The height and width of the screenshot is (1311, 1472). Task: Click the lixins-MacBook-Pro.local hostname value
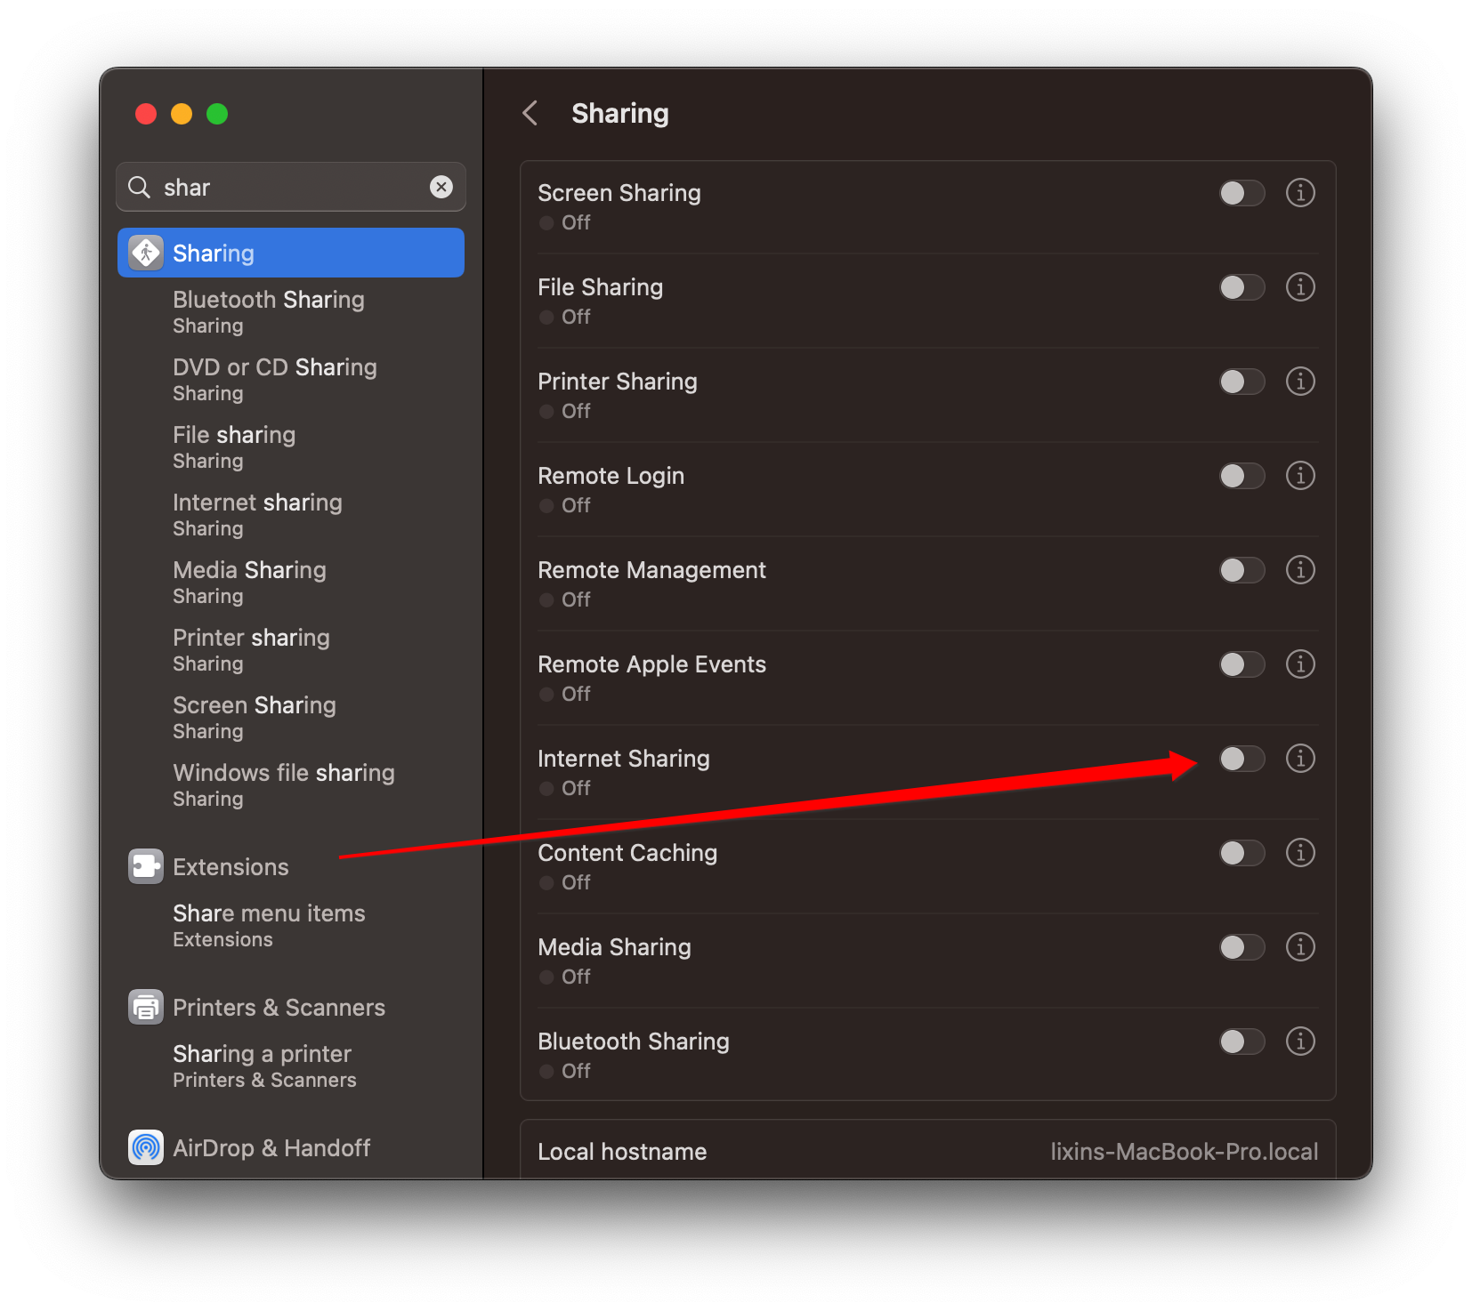(x=1184, y=1151)
